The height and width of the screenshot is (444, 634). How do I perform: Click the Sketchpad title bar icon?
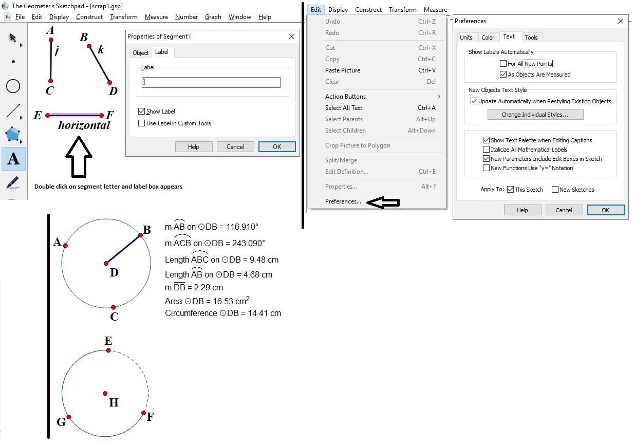(x=5, y=6)
